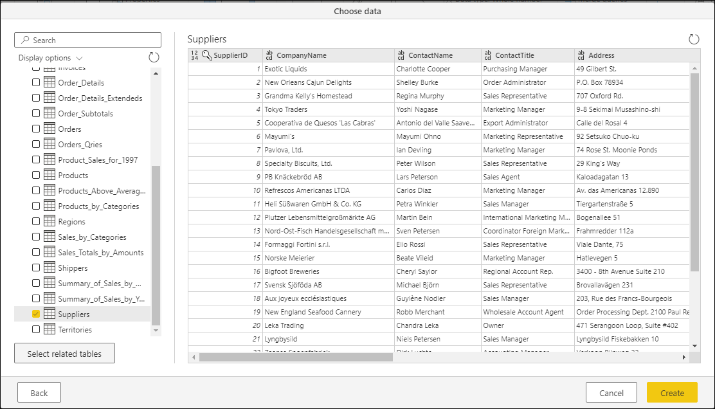Click the text type icon for CompanyName

click(x=269, y=55)
